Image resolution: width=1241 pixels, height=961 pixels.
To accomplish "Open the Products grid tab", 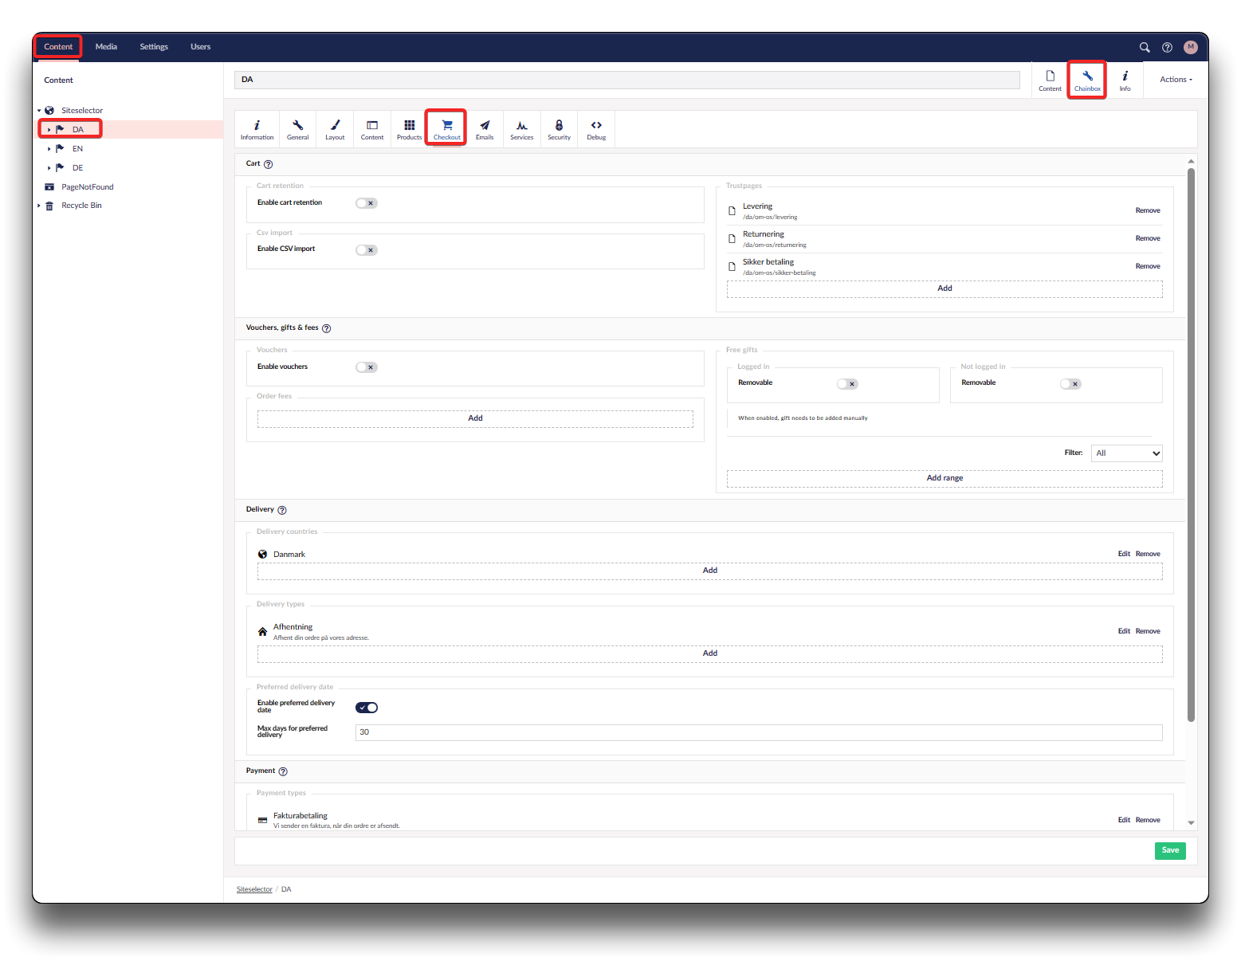I will coord(409,129).
